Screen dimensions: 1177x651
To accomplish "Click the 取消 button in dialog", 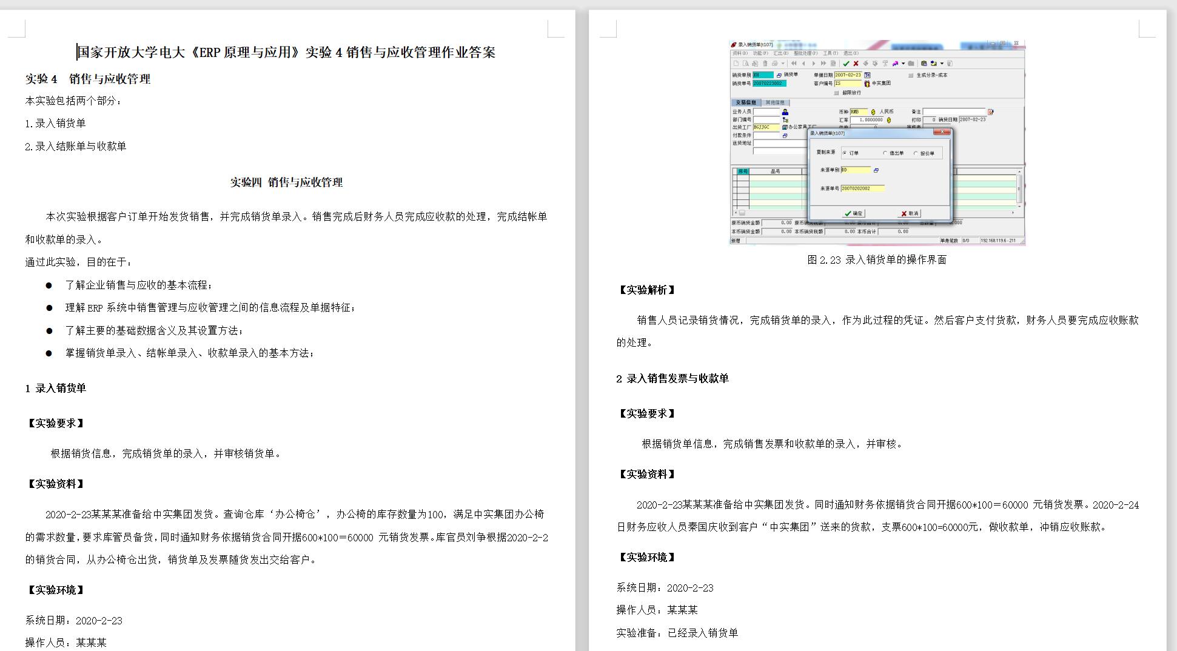I will click(x=909, y=213).
